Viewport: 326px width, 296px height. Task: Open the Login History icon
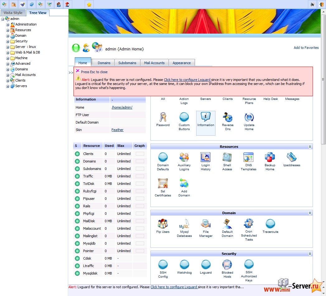coord(206,157)
